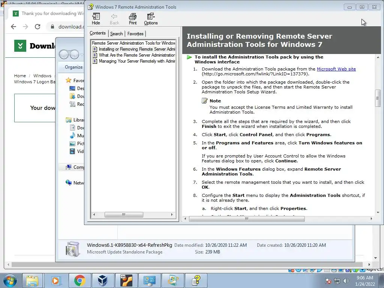Click page icon beside 'What Are the Remote Server' topic
Image resolution: width=384 pixels, height=288 pixels.
(x=95, y=55)
